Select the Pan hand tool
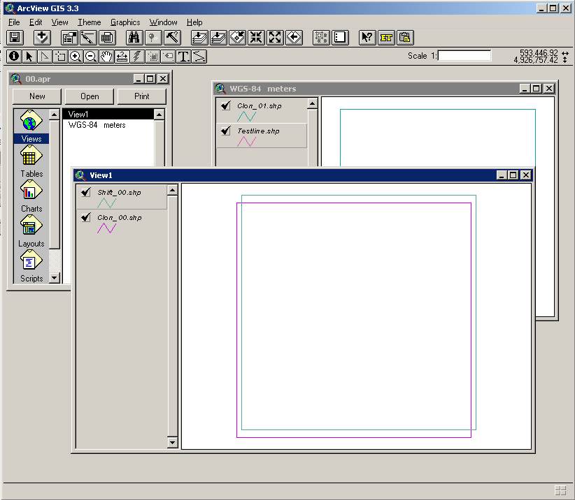Screen dimensions: 575x500 [x=106, y=57]
